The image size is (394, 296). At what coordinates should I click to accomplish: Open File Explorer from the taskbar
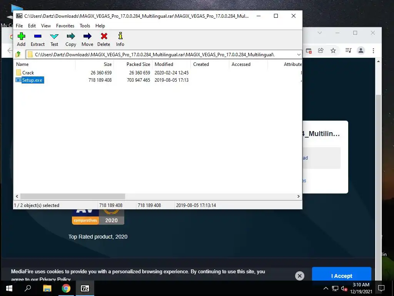47,288
